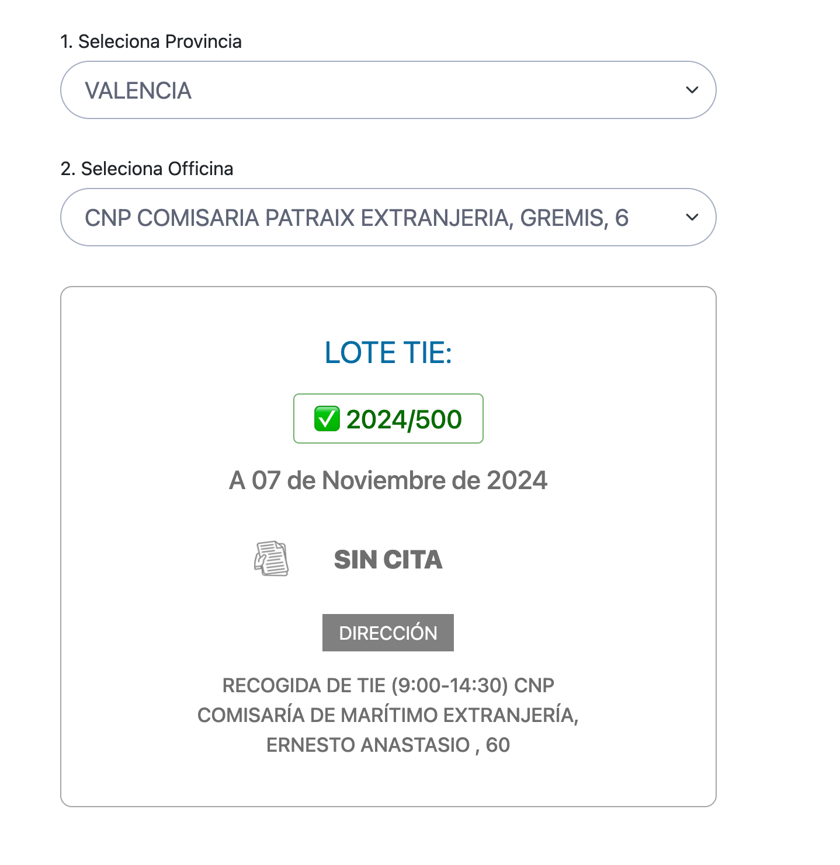Viewport: 840px width, 865px height.
Task: Click the chevron arrow of the office selector
Action: 692,217
